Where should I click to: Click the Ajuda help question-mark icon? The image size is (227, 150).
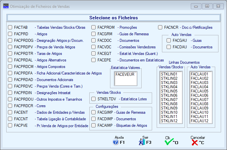tap(116, 142)
